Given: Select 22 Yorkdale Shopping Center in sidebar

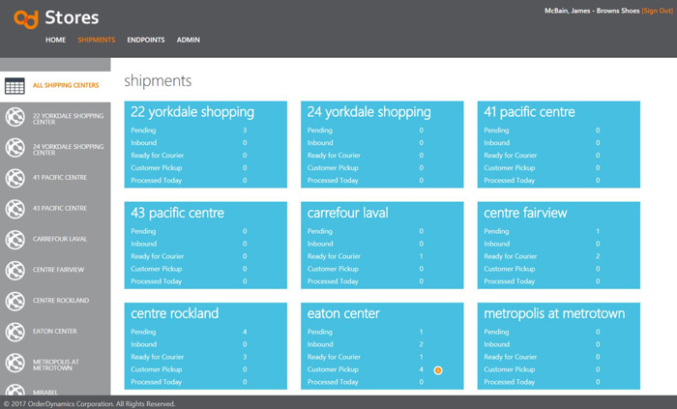Looking at the screenshot, I should point(55,117).
